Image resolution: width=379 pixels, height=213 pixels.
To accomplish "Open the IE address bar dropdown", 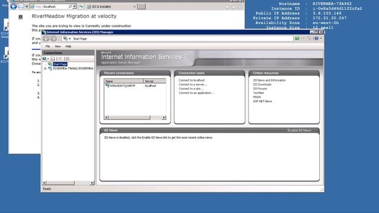I will click(x=75, y=7).
